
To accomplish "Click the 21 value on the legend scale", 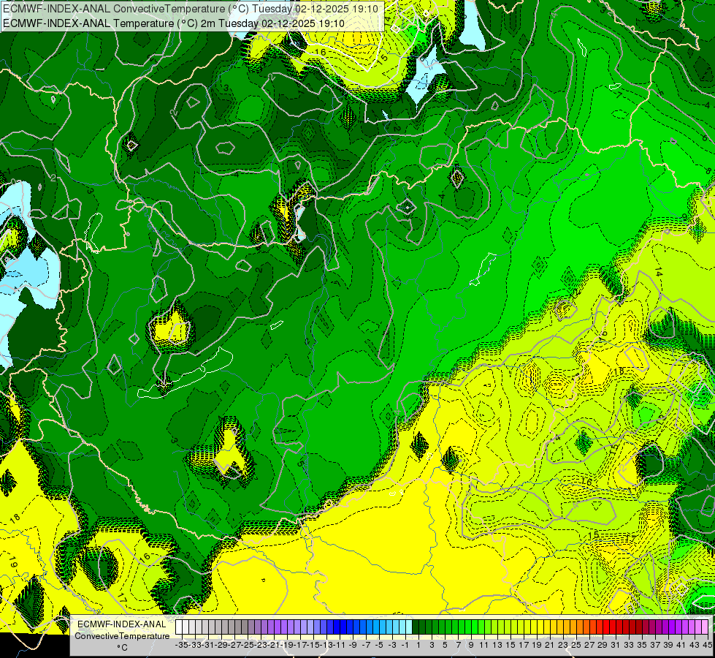I will click(549, 645).
